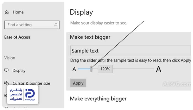Click the Make everything bigger heading
This screenshot has width=193, height=110.
(98, 99)
